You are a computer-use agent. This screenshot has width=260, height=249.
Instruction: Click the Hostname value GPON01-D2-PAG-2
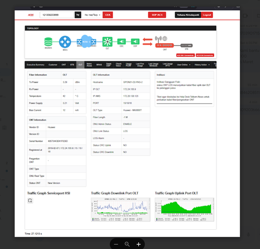pos(133,82)
